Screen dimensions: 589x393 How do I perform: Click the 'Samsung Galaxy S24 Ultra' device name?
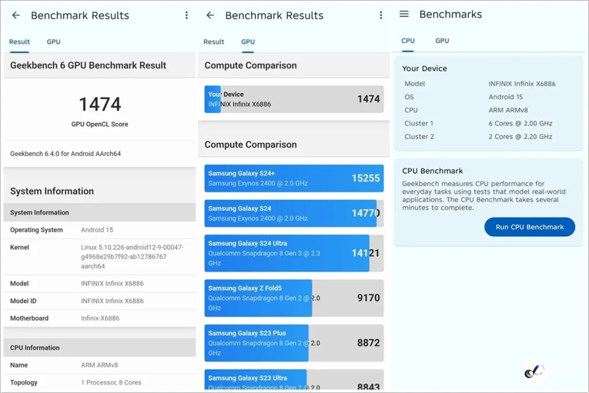click(247, 243)
